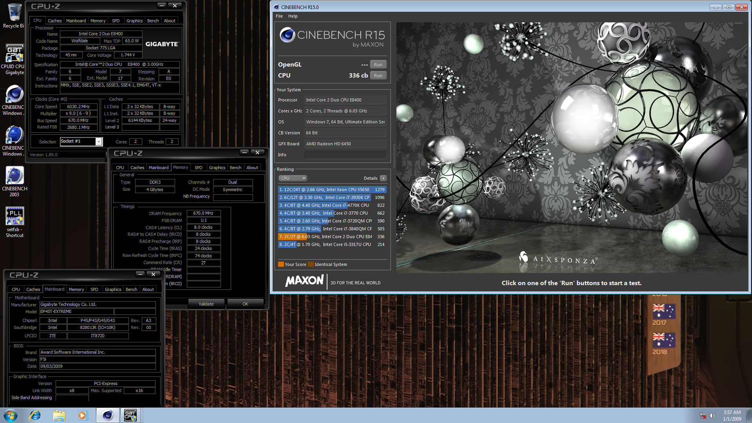
Task: Select the i7-3720QM ranking entry
Action: click(x=332, y=221)
